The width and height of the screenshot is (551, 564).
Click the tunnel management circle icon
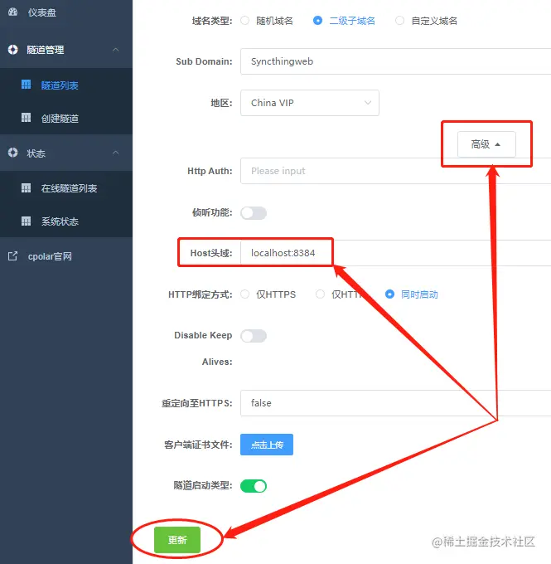point(13,49)
